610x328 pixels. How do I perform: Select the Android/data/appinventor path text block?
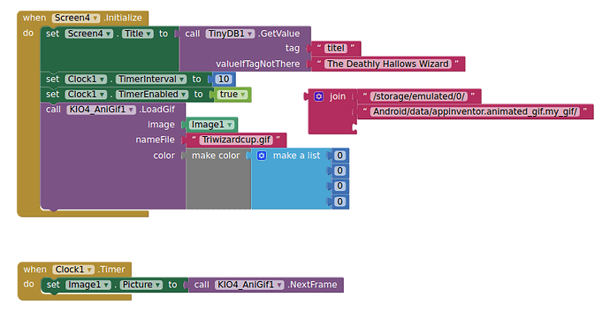tap(475, 111)
